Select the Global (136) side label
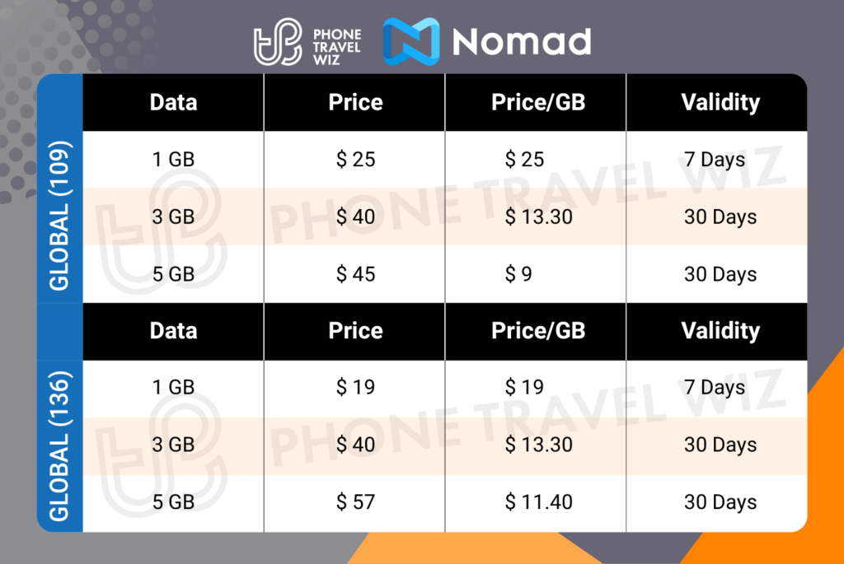 coord(60,445)
